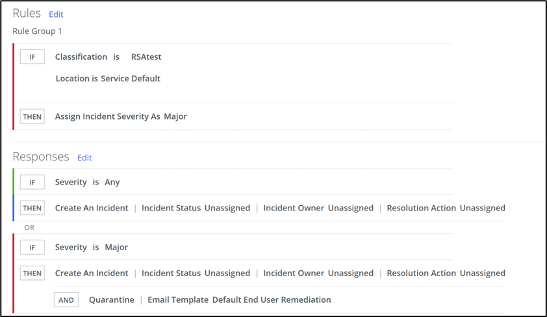
Task: Select Assign Incident Severity As Major action
Action: tap(121, 117)
